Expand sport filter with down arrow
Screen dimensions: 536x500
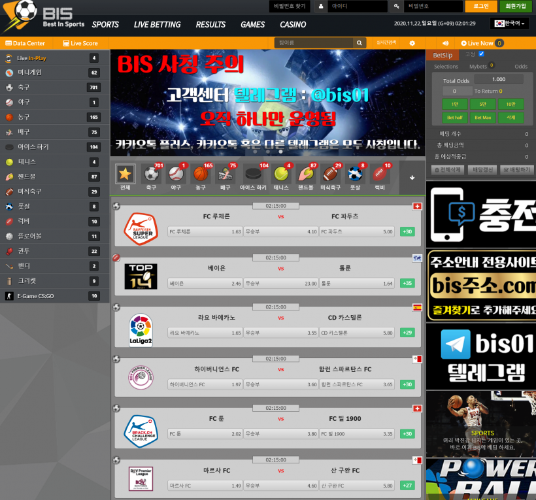point(412,177)
